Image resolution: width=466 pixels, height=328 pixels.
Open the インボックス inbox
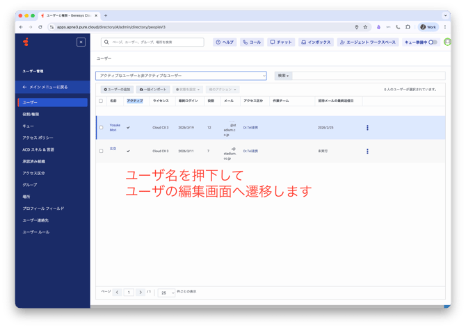tap(316, 42)
